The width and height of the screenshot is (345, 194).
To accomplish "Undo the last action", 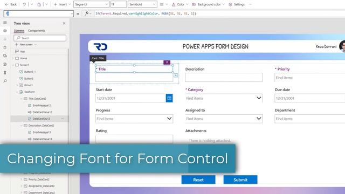I will click(x=24, y=4).
